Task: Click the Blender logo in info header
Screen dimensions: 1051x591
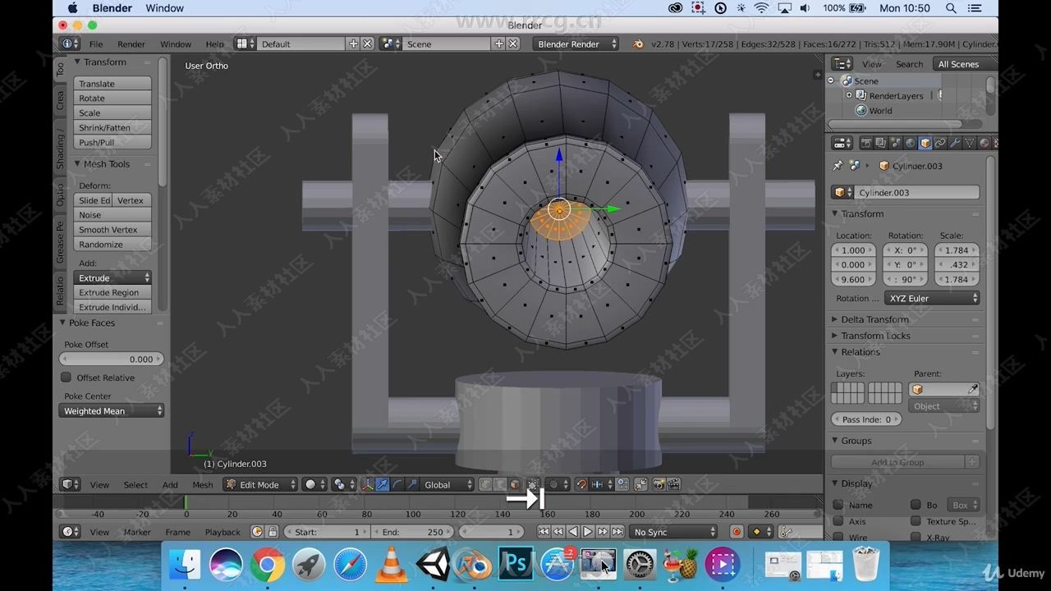Action: click(x=638, y=44)
